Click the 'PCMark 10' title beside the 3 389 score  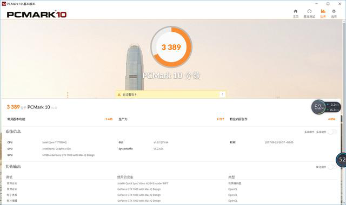38,107
